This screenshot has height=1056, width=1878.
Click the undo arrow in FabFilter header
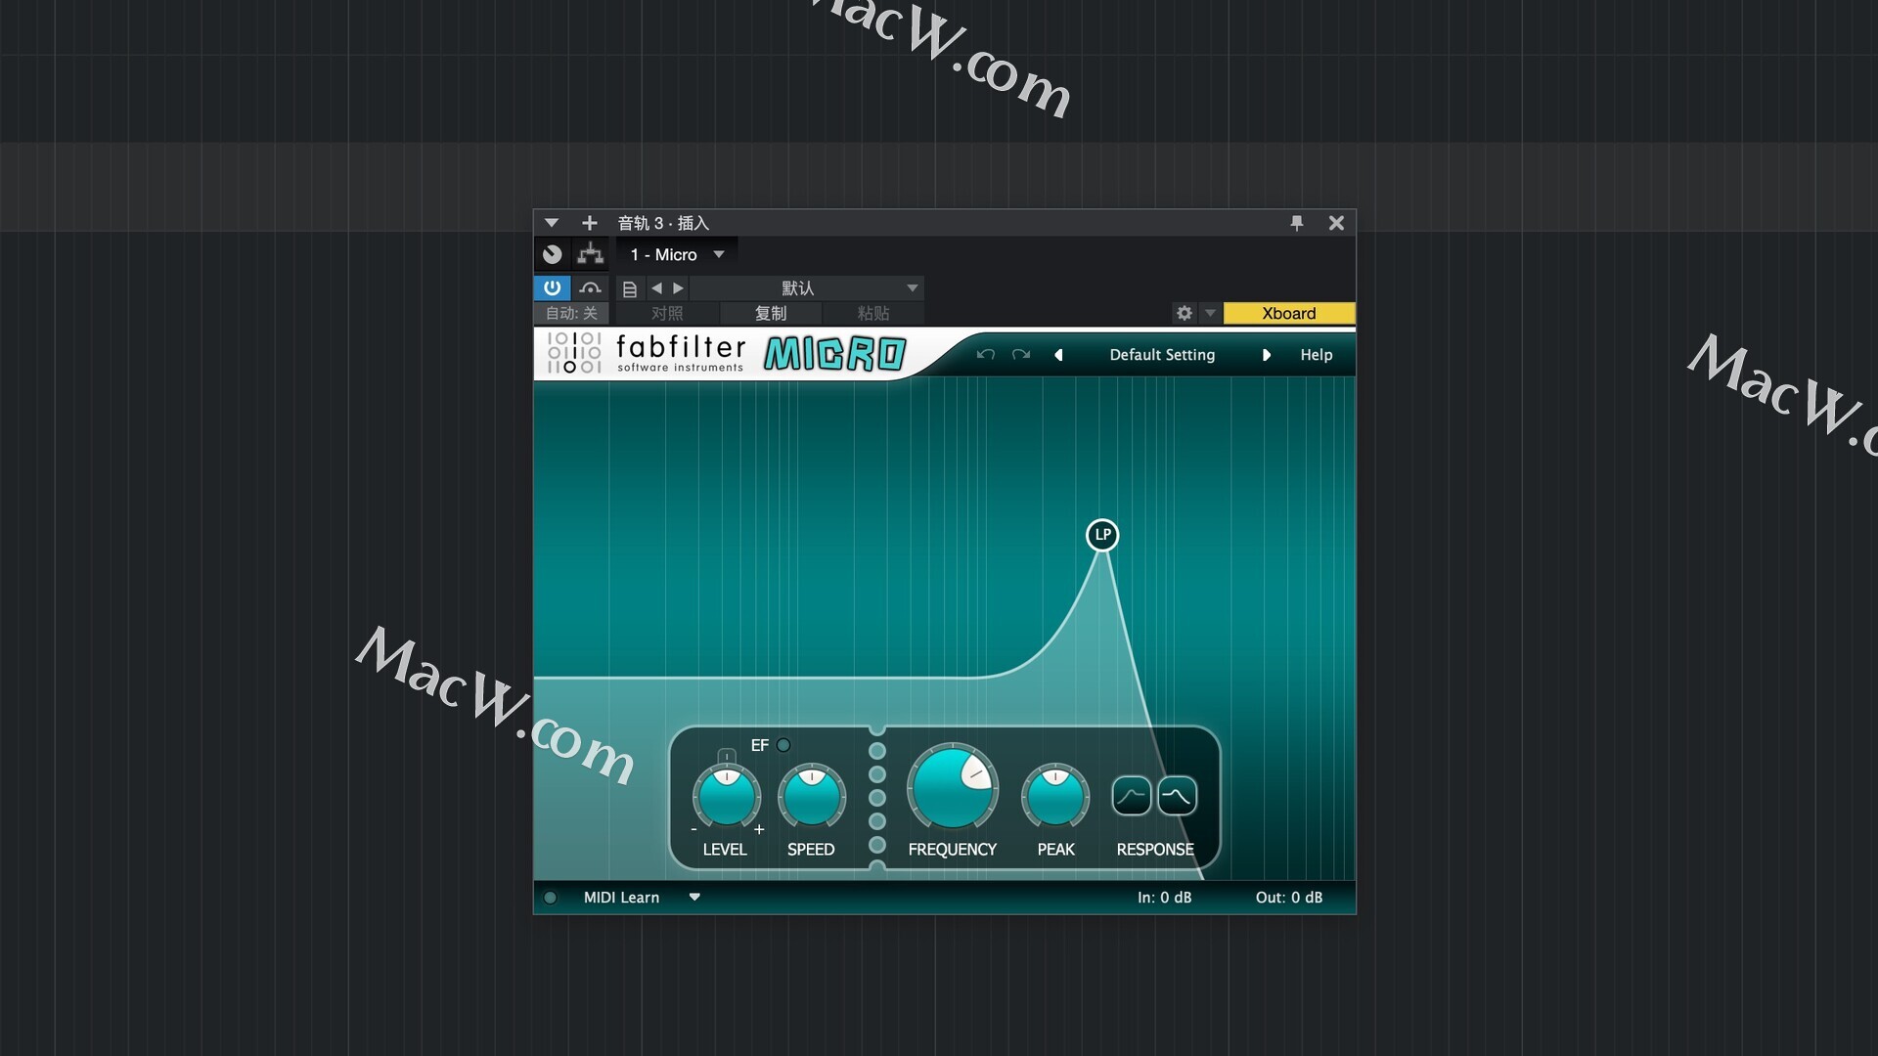[x=985, y=355]
